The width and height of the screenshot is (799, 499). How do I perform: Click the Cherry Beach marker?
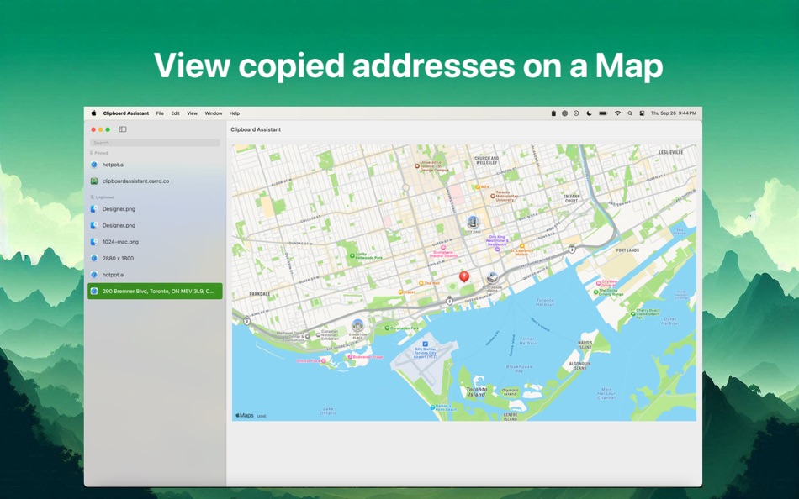tap(632, 313)
